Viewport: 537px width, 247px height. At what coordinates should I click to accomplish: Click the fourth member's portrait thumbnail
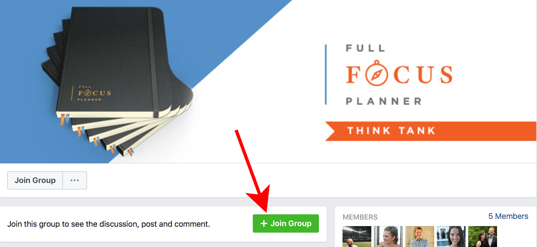451,237
